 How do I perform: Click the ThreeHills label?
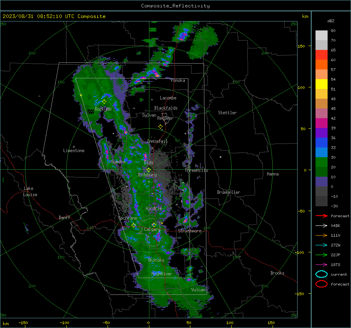pyautogui.click(x=196, y=170)
